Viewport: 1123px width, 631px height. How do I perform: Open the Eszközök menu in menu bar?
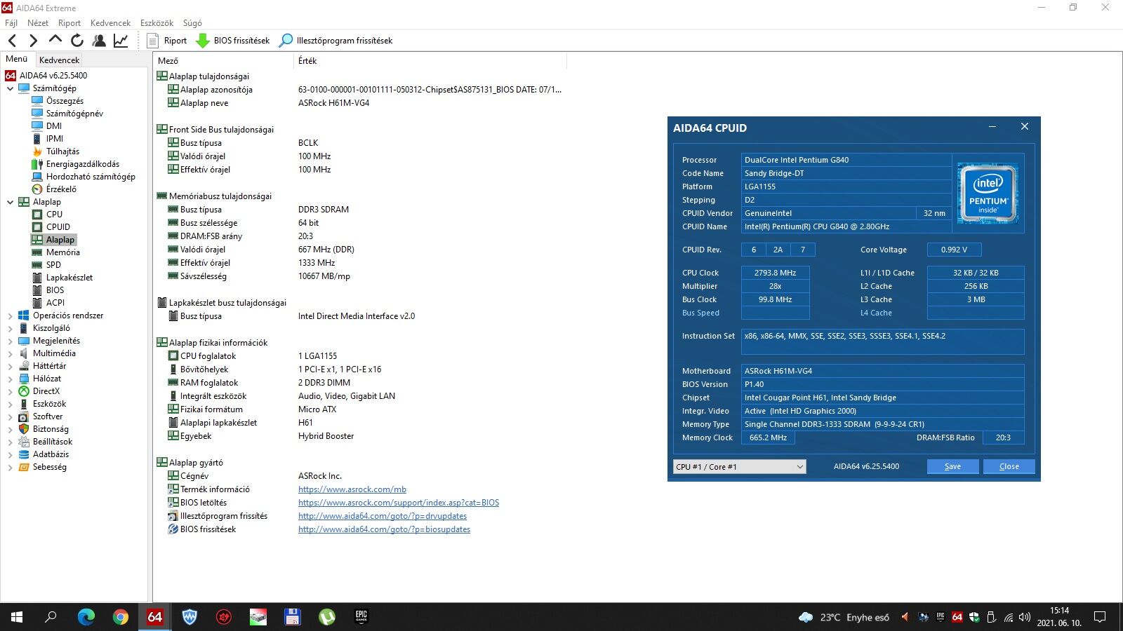point(157,23)
